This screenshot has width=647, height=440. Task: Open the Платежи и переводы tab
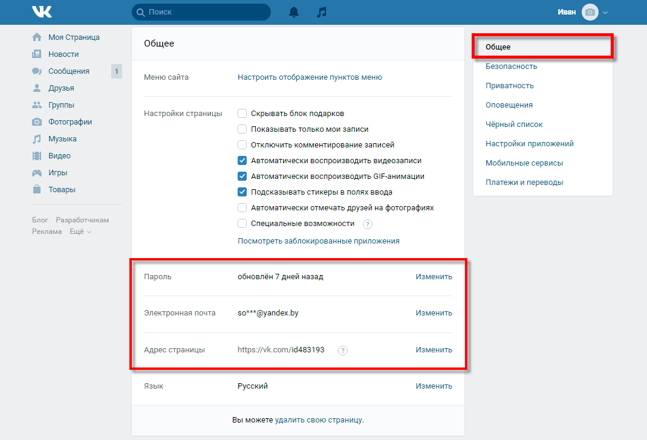tap(542, 183)
